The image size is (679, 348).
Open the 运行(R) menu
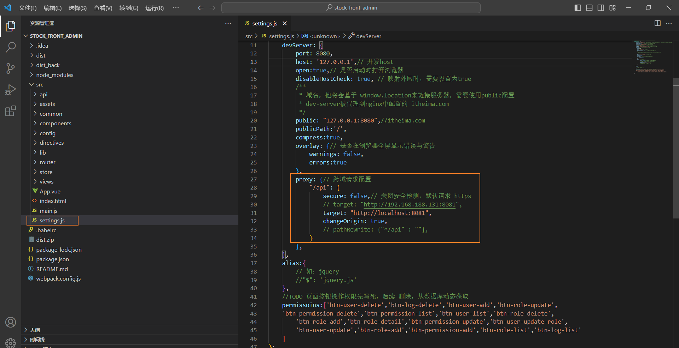tap(155, 8)
